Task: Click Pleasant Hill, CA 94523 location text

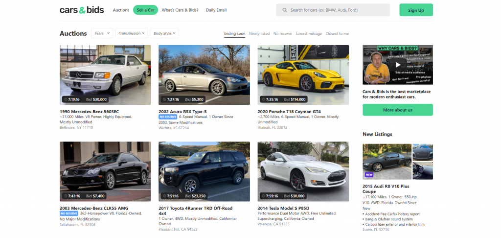Action: point(178,229)
